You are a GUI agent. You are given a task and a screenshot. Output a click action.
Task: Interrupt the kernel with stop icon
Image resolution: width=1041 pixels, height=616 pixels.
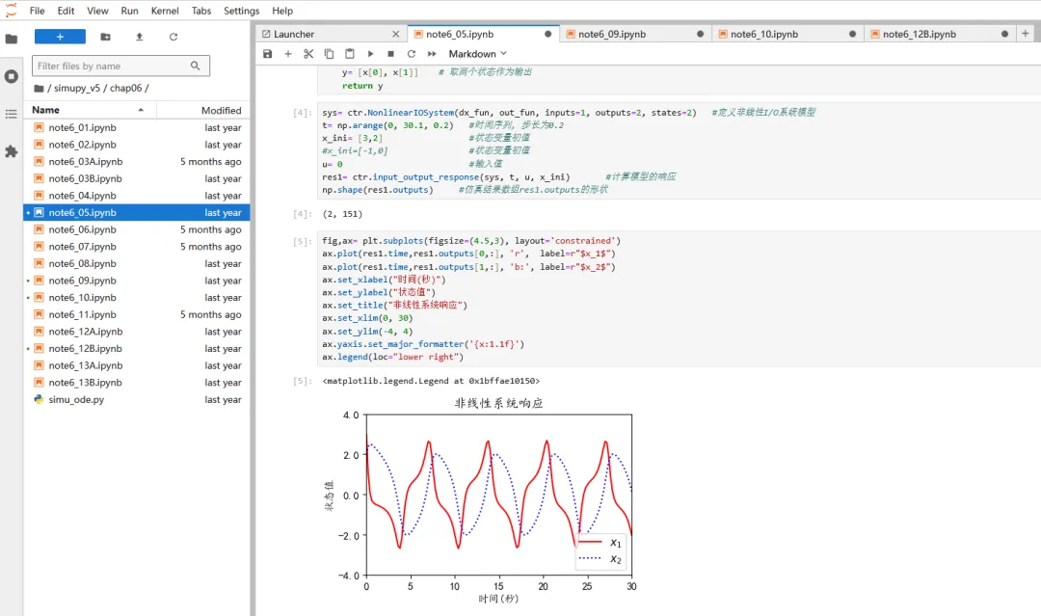tap(391, 54)
